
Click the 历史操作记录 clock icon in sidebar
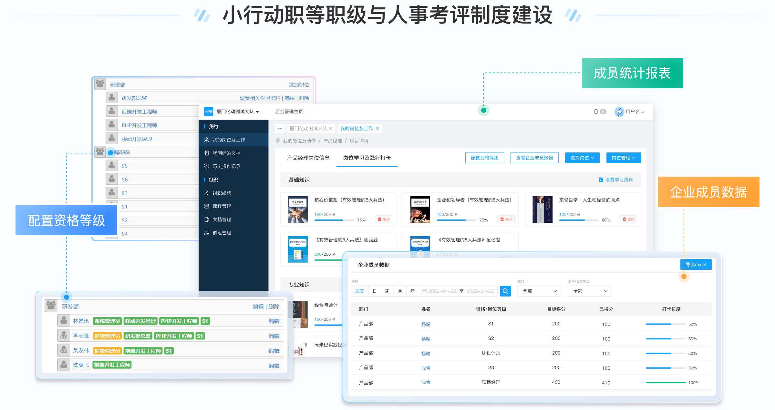(207, 166)
